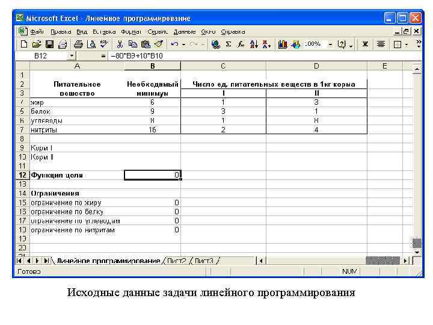Activate the Format Painter brush icon
The width and height of the screenshot is (433, 325).
point(159,44)
